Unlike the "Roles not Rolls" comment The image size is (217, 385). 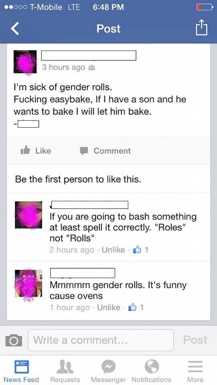[114, 249]
